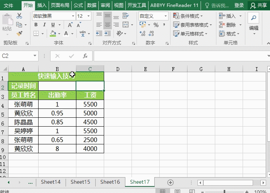This screenshot has height=193, width=270.
Task: Toggle Bold formatting
Action: [36, 25]
